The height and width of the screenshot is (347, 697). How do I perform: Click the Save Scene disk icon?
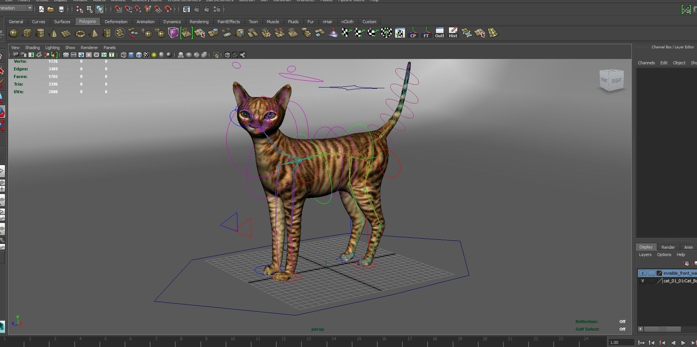(61, 9)
